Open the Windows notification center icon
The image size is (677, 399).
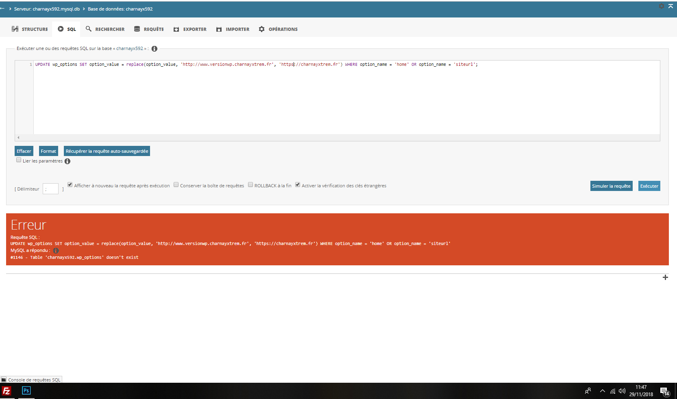(664, 391)
